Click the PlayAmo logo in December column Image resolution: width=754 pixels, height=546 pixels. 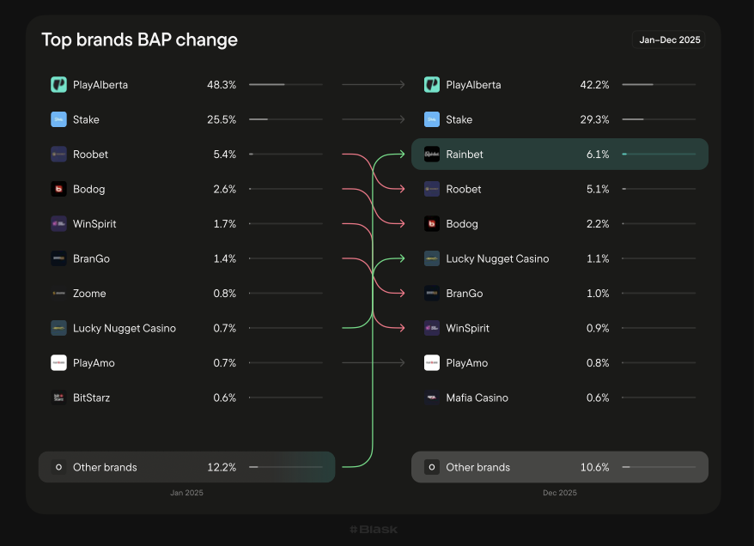click(432, 363)
